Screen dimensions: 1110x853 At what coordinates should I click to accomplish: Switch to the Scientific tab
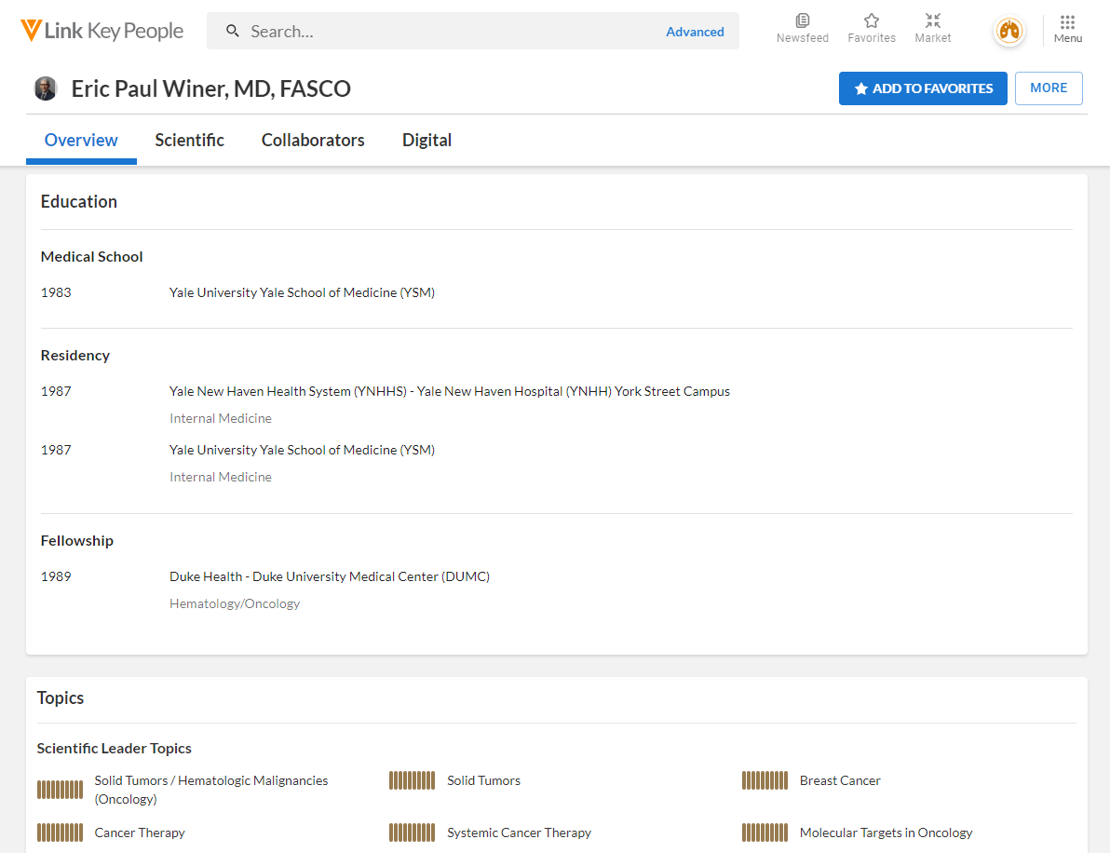(189, 141)
